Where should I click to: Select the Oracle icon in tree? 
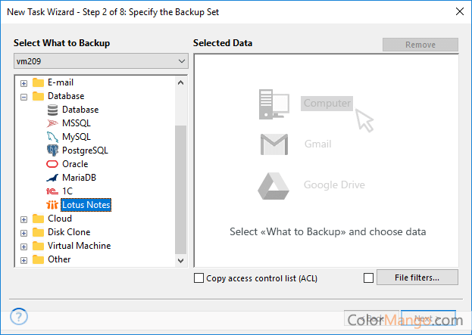tap(52, 164)
